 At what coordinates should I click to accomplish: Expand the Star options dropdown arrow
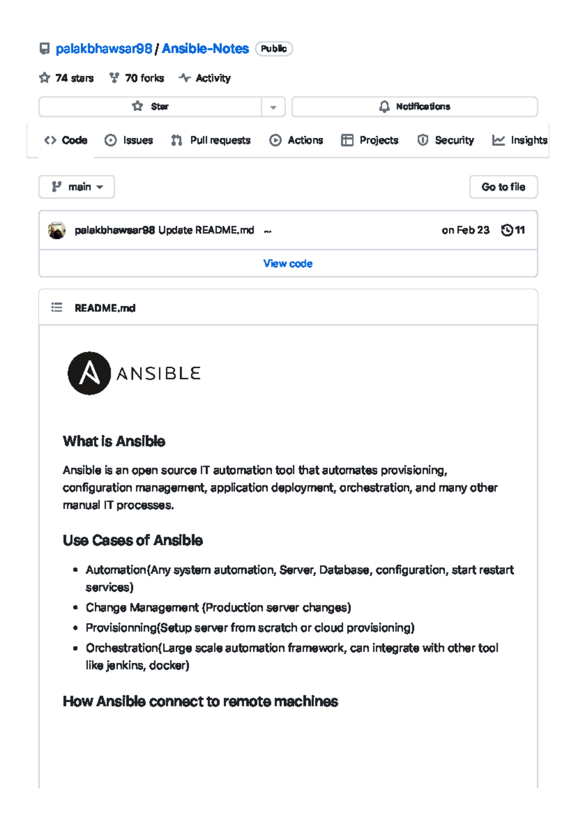pyautogui.click(x=274, y=107)
